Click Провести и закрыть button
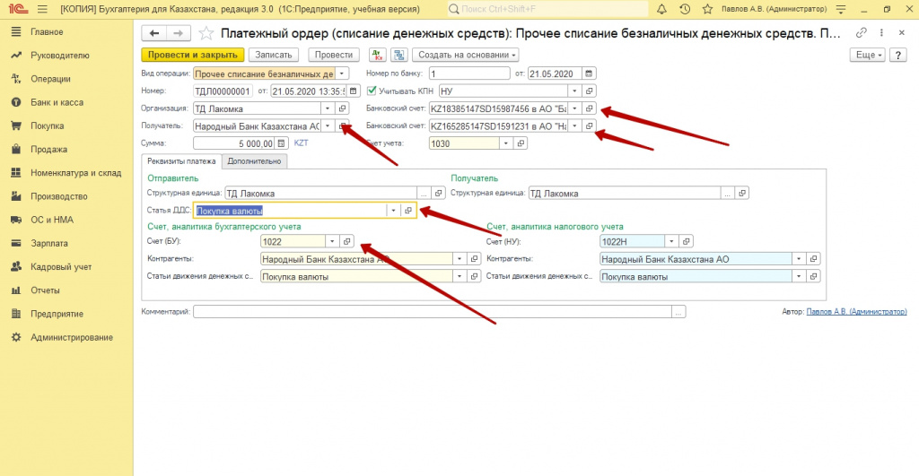Image resolution: width=919 pixels, height=476 pixels. [x=193, y=55]
